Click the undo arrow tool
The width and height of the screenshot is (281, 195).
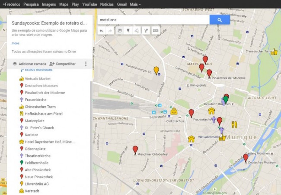[x=102, y=31]
